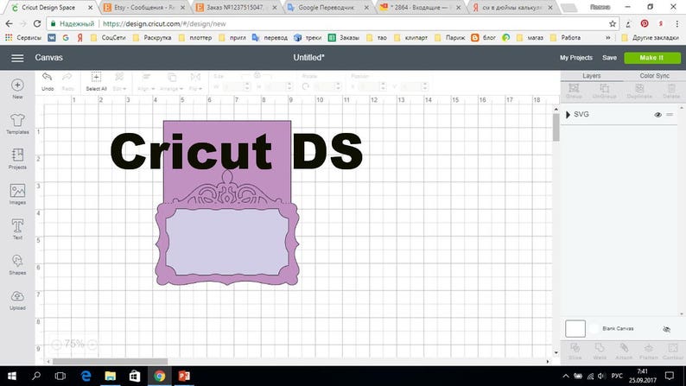Open the Заказы bookmark
This screenshot has width=686, height=386.
pos(344,38)
